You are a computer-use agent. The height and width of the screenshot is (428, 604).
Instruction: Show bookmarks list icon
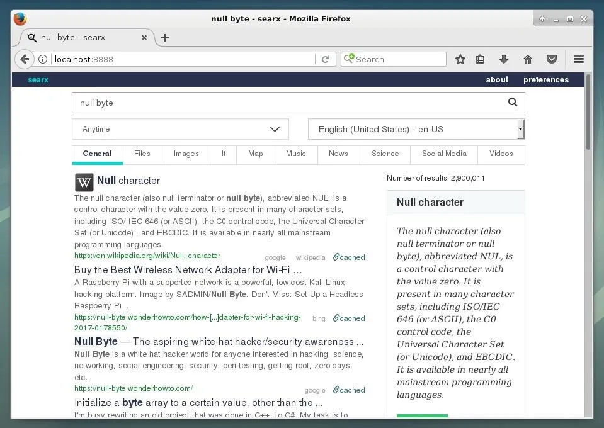[479, 59]
